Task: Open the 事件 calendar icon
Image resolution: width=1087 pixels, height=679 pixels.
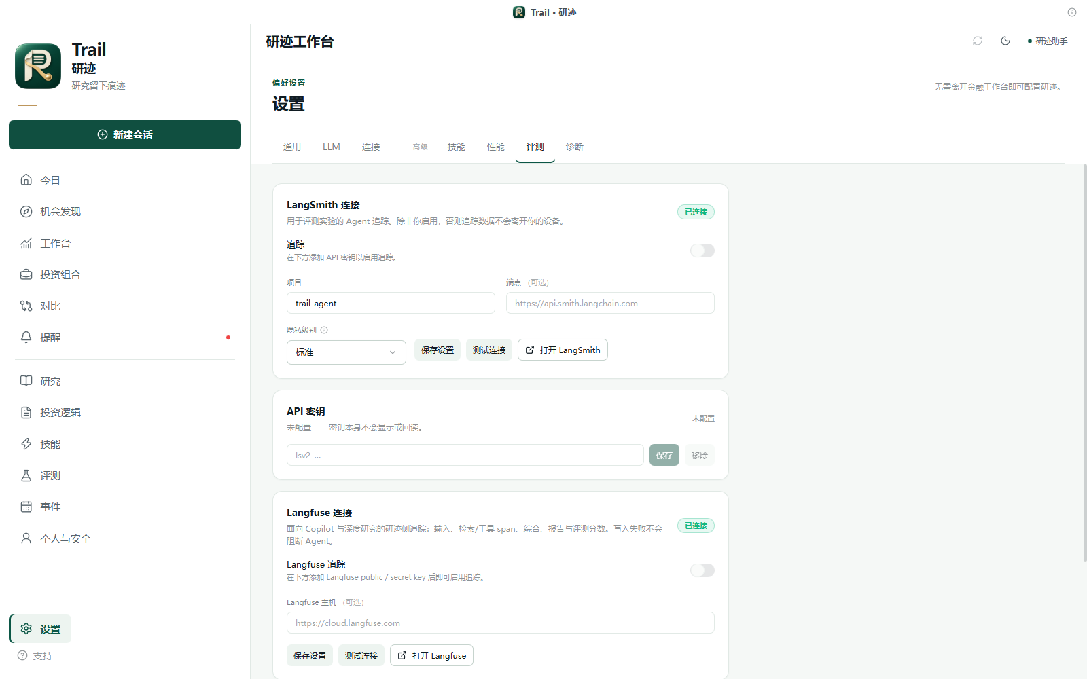Action: click(x=26, y=507)
